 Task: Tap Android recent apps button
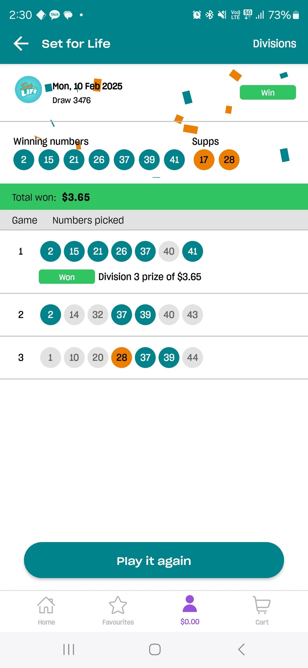[69, 649]
